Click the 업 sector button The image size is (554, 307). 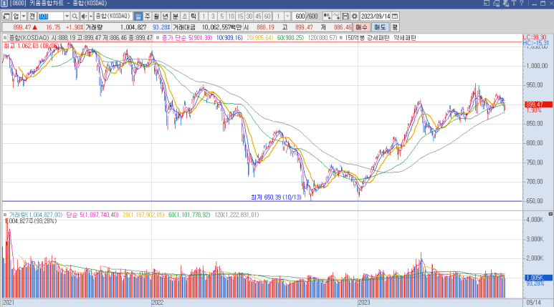(16, 16)
